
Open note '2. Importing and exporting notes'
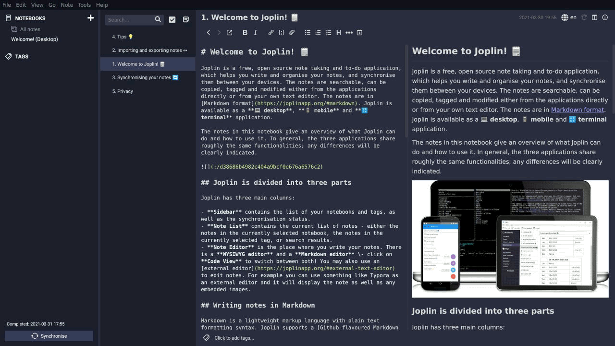click(x=148, y=50)
